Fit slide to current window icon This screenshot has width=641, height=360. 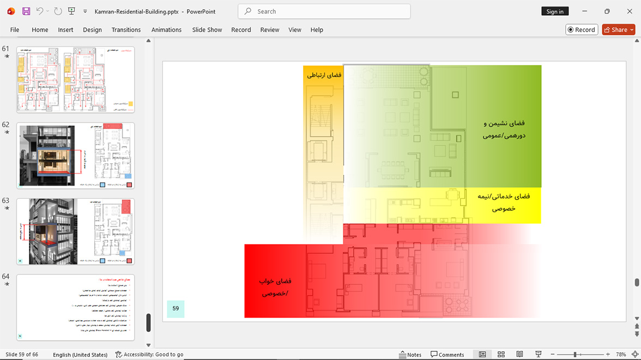point(635,354)
